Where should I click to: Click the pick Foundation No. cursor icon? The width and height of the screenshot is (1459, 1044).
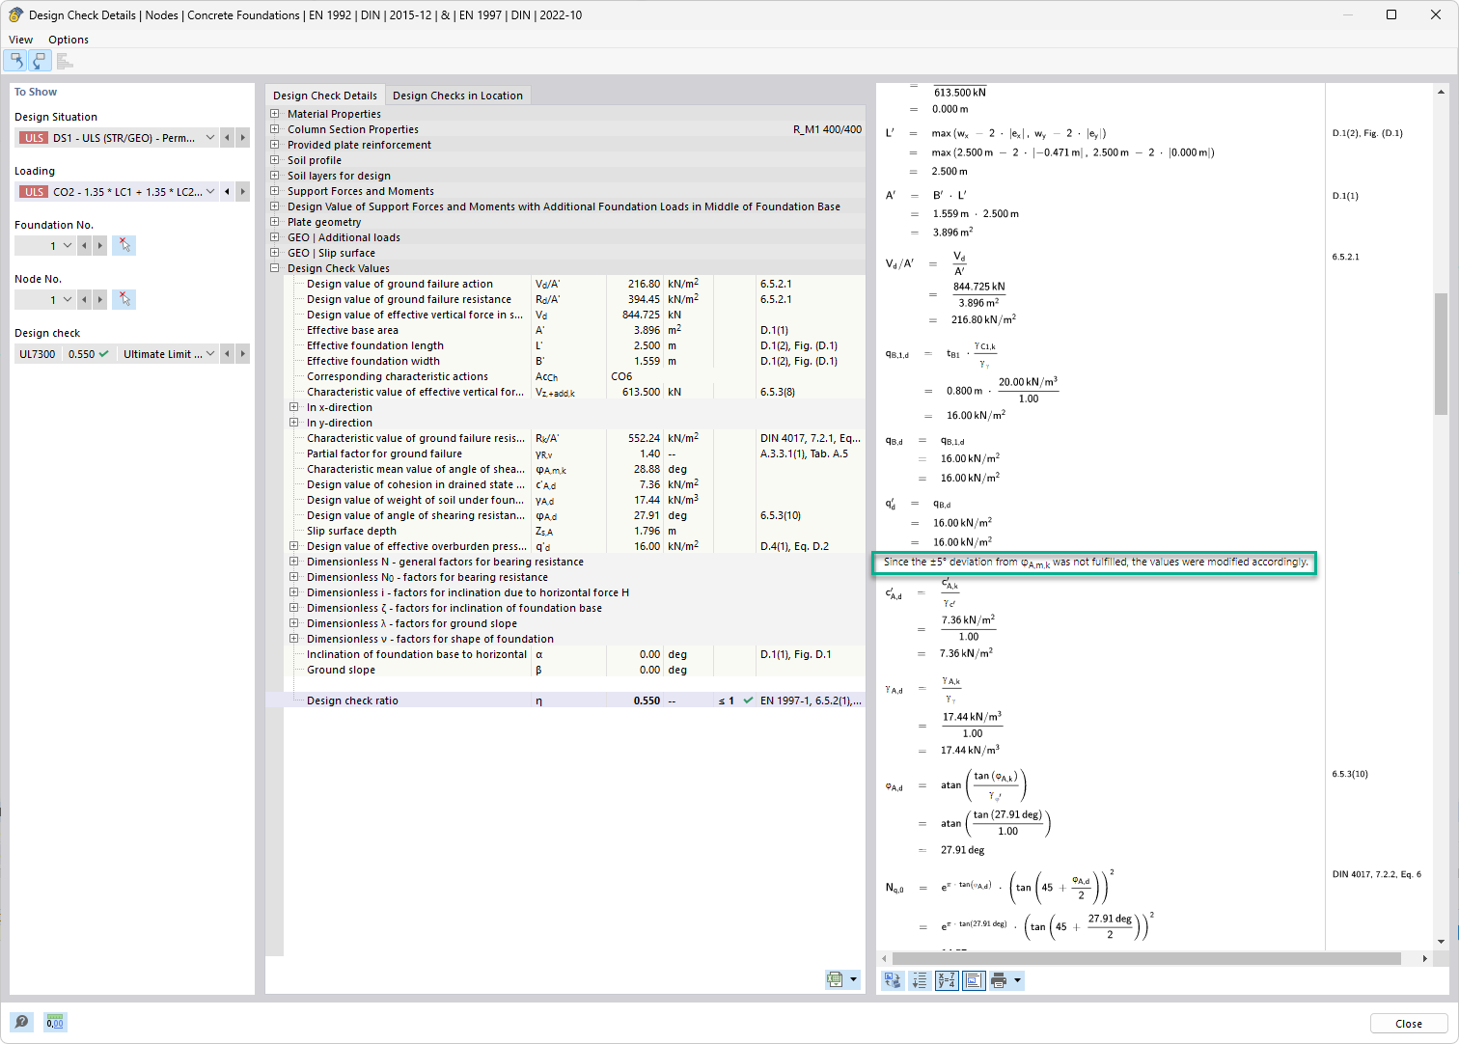coord(124,245)
